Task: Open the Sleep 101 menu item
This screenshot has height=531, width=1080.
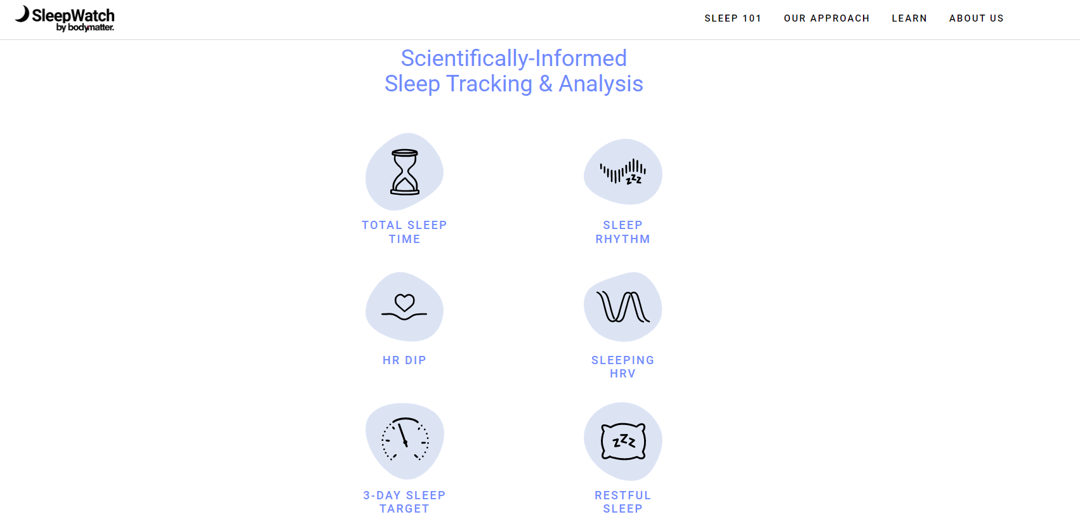Action: [733, 18]
